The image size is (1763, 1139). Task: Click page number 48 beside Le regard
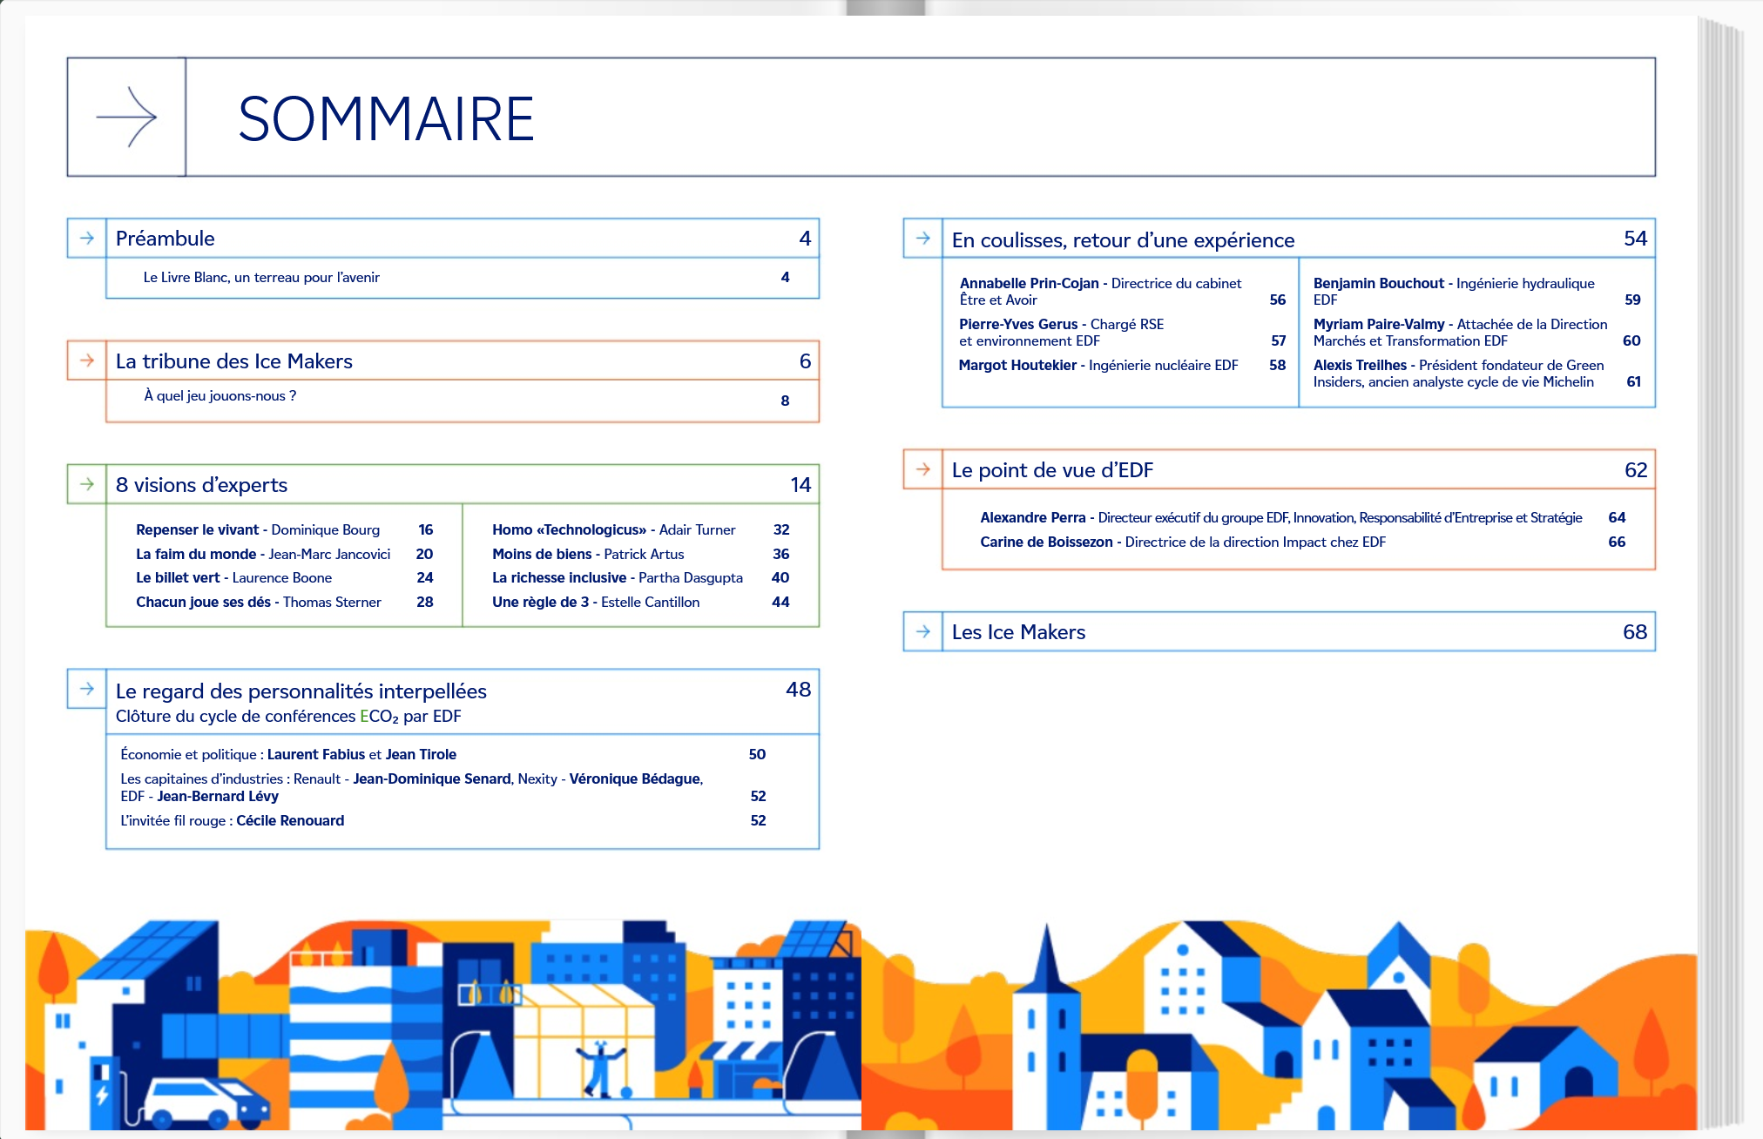coord(799,689)
